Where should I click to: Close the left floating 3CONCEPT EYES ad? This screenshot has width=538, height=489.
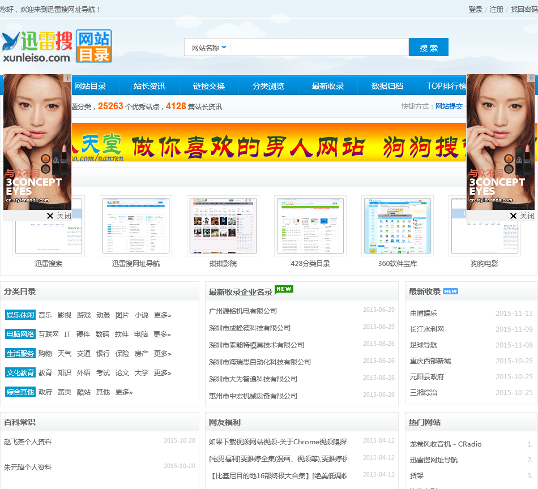[x=59, y=216]
